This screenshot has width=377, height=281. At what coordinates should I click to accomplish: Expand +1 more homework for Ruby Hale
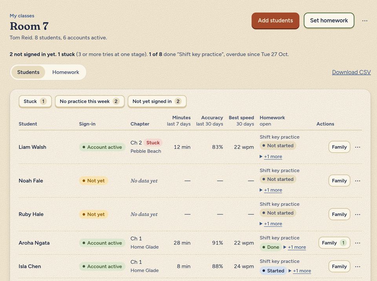pyautogui.click(x=271, y=224)
